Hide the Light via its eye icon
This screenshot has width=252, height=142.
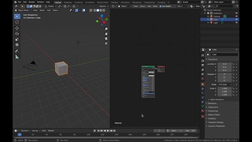[x=236, y=23]
